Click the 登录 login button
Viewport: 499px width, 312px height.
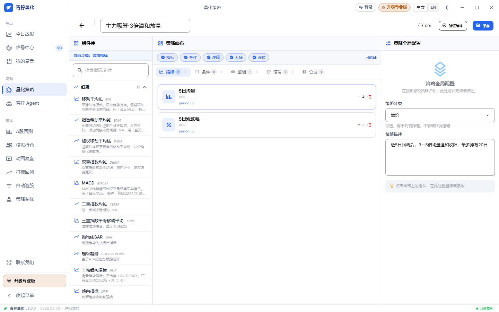pos(366,7)
